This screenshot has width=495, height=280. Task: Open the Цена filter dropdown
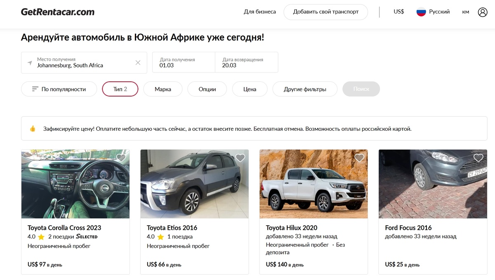pos(250,89)
